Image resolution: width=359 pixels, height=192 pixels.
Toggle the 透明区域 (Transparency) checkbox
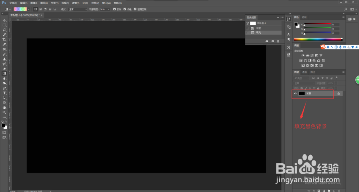coord(135,9)
